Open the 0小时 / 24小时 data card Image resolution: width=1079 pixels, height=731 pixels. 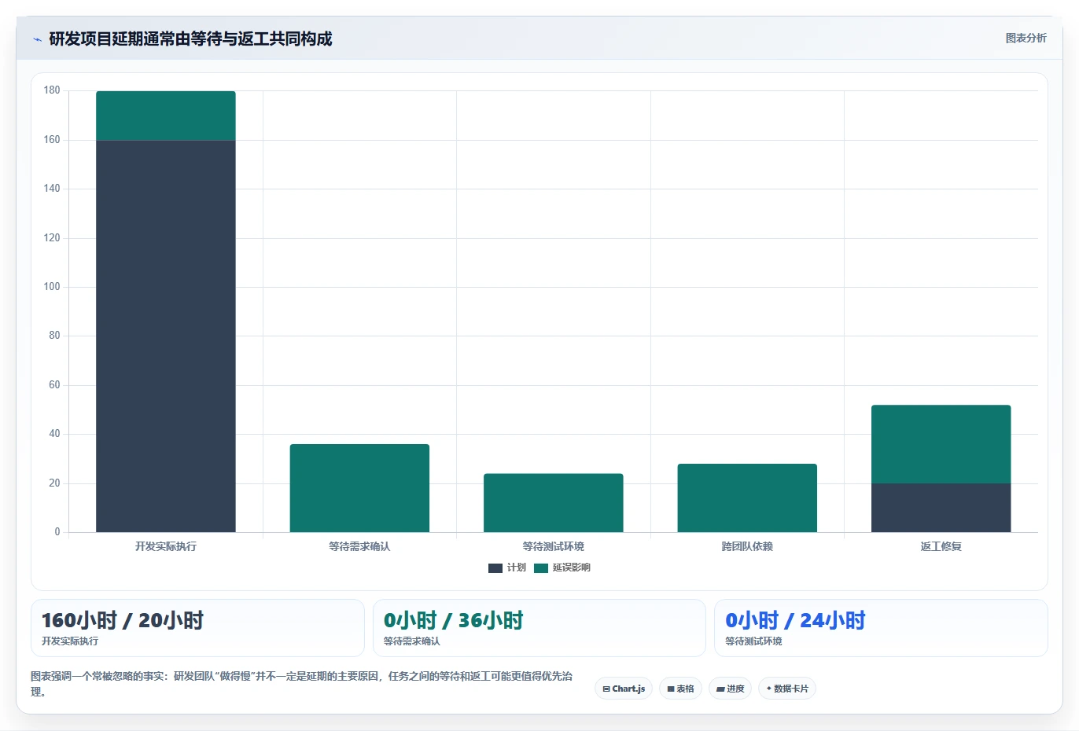point(881,628)
